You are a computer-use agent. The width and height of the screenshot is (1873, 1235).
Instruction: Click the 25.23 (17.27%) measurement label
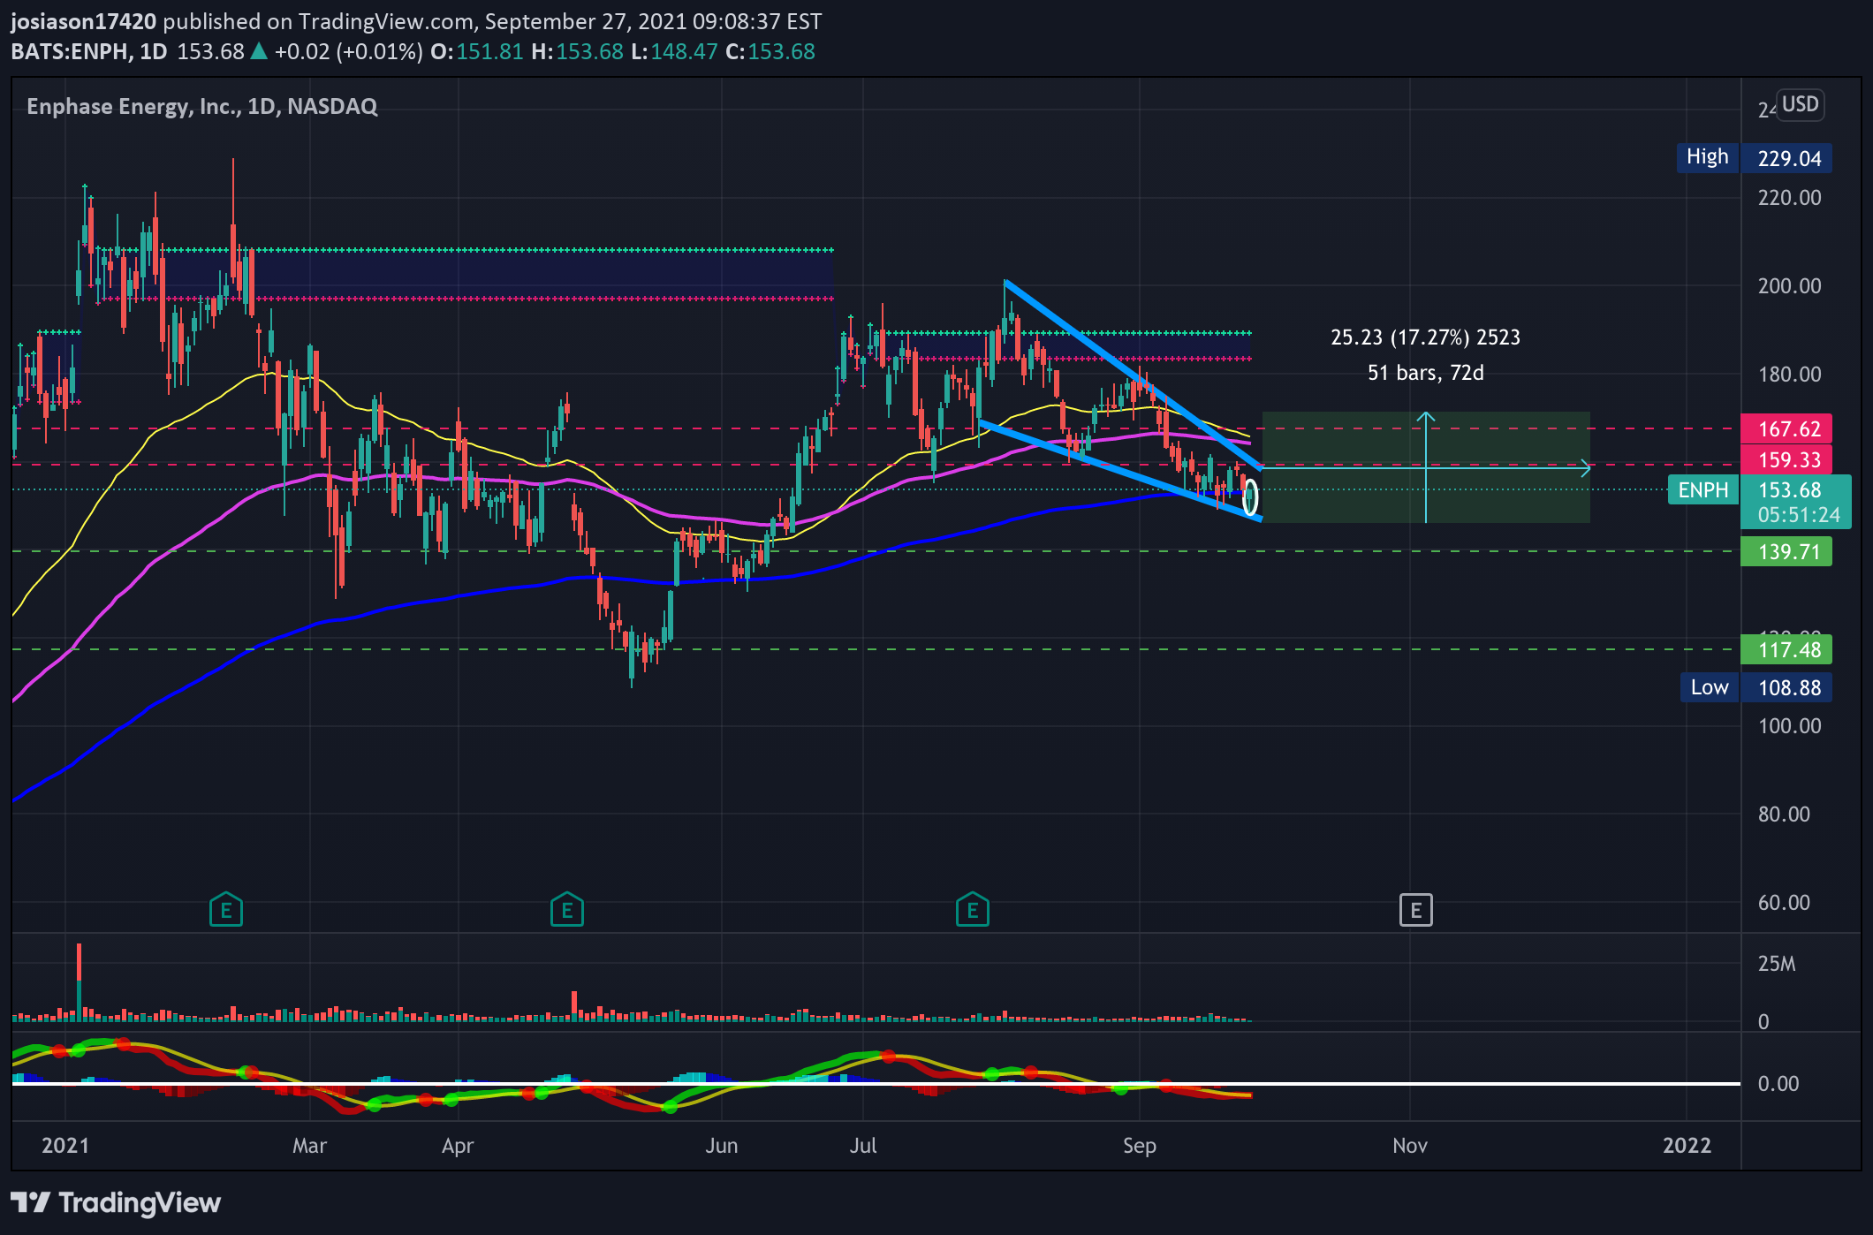[1425, 337]
